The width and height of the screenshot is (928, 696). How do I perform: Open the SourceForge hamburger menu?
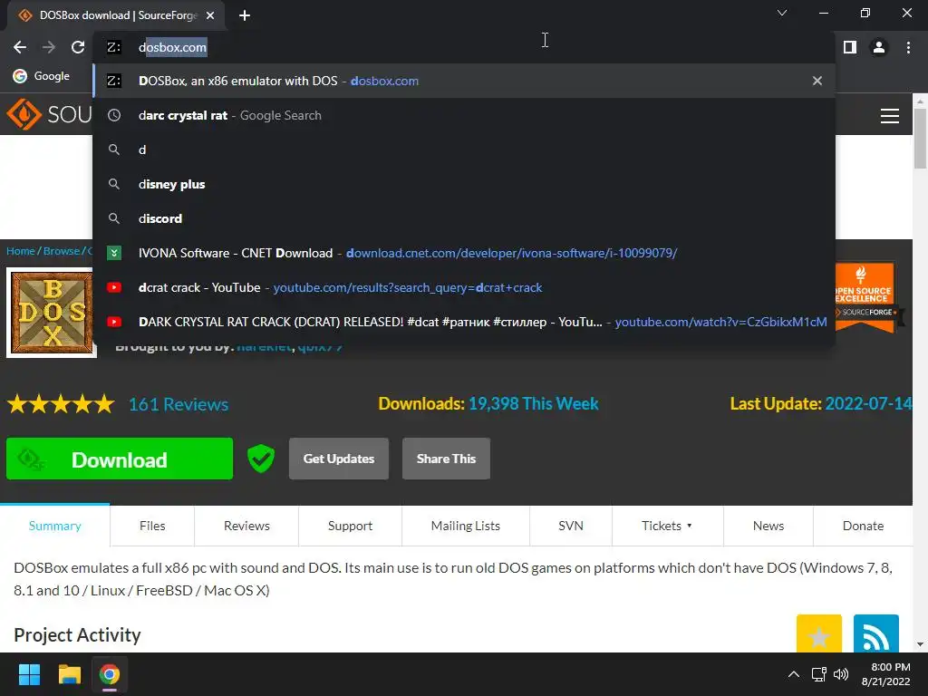coord(890,115)
